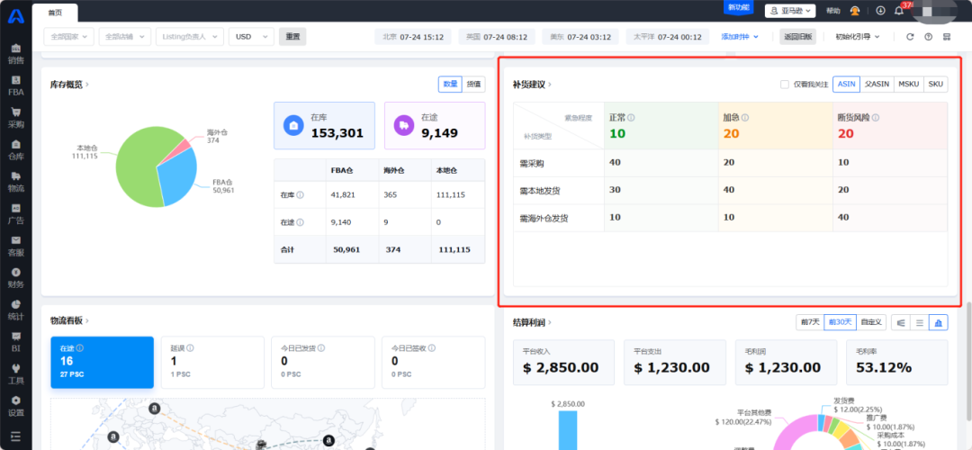Click the 重置 reset button
This screenshot has width=972, height=450.
point(292,37)
